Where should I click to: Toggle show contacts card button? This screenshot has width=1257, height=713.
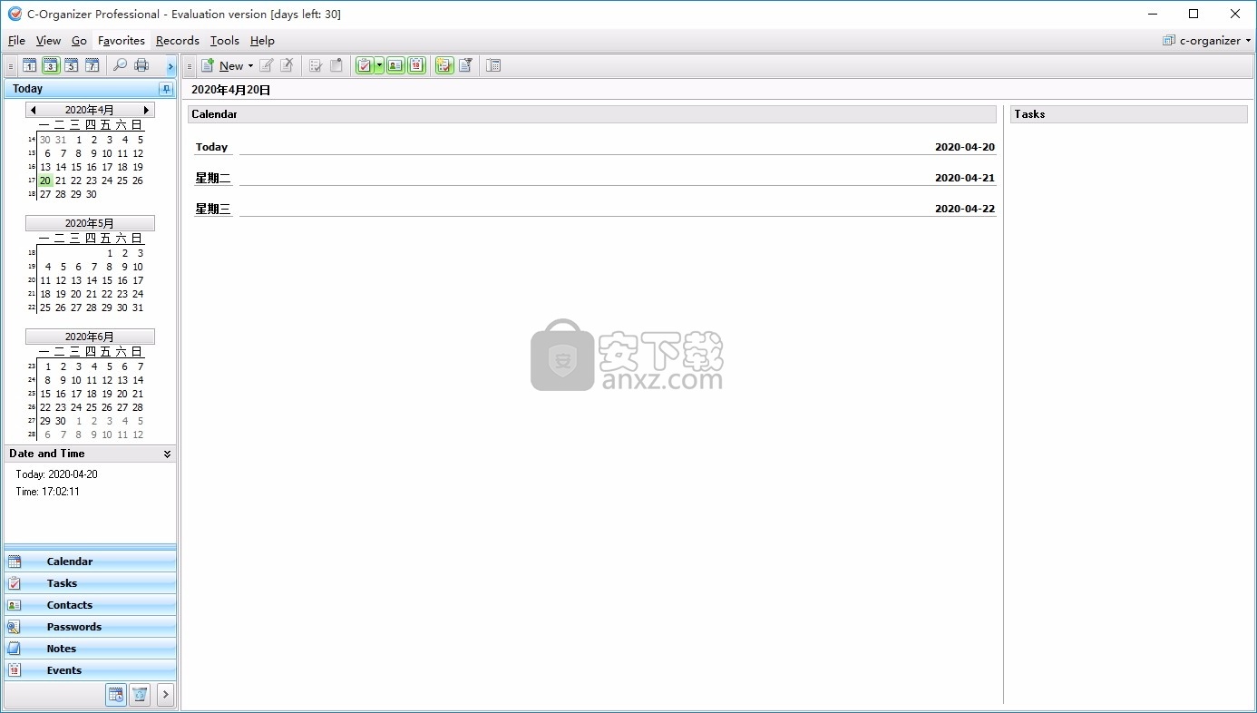pyautogui.click(x=395, y=65)
